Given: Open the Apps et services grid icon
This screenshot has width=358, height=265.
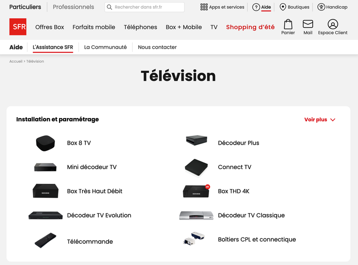Looking at the screenshot, I should [x=204, y=7].
